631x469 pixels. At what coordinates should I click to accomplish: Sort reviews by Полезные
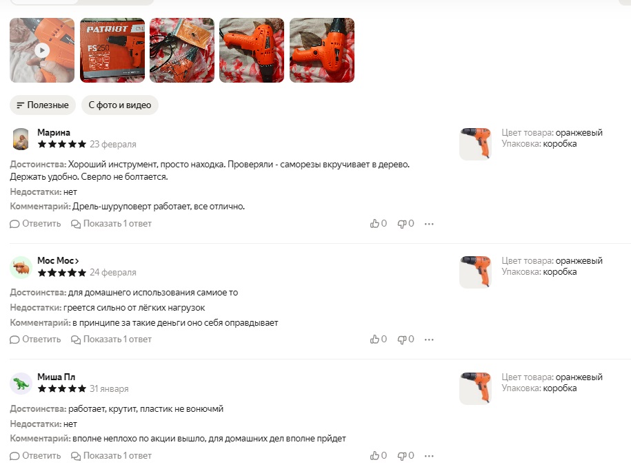[x=43, y=105]
